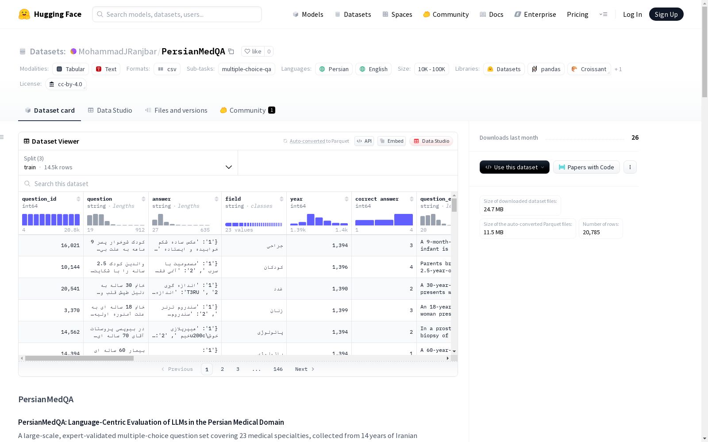This screenshot has width=708, height=442.
Task: Click the csv format tag
Action: [x=167, y=69]
